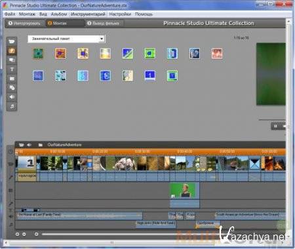Image resolution: width=295 pixels, height=249 pixels.
Task: Pause the preview playback
Action: pyautogui.click(x=275, y=126)
